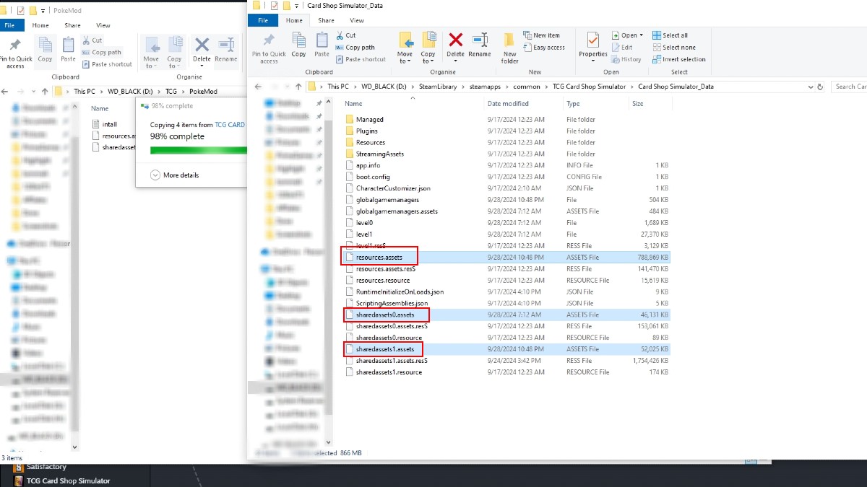This screenshot has width=867, height=487.
Task: Expand More details in copy dialog
Action: (x=174, y=175)
